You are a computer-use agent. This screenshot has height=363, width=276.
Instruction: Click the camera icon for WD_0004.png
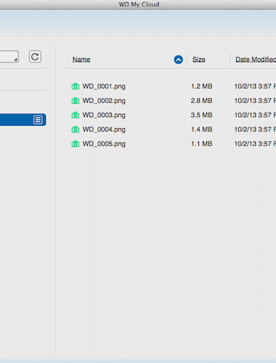coord(75,129)
